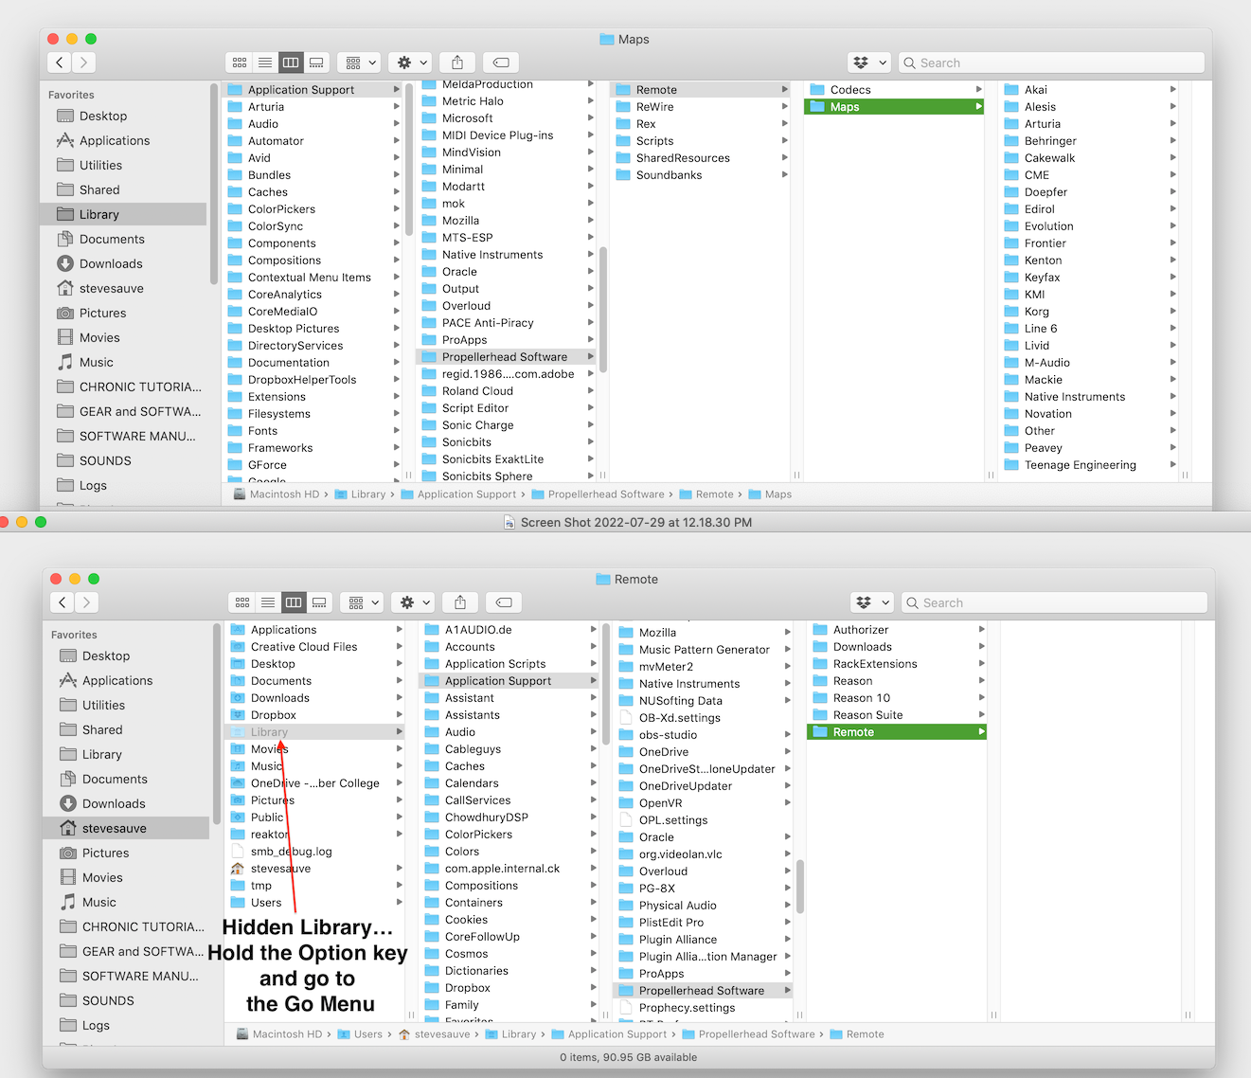Screen dimensions: 1251x1078
Task: Select column view in bottom Remote window
Action: pyautogui.click(x=294, y=602)
